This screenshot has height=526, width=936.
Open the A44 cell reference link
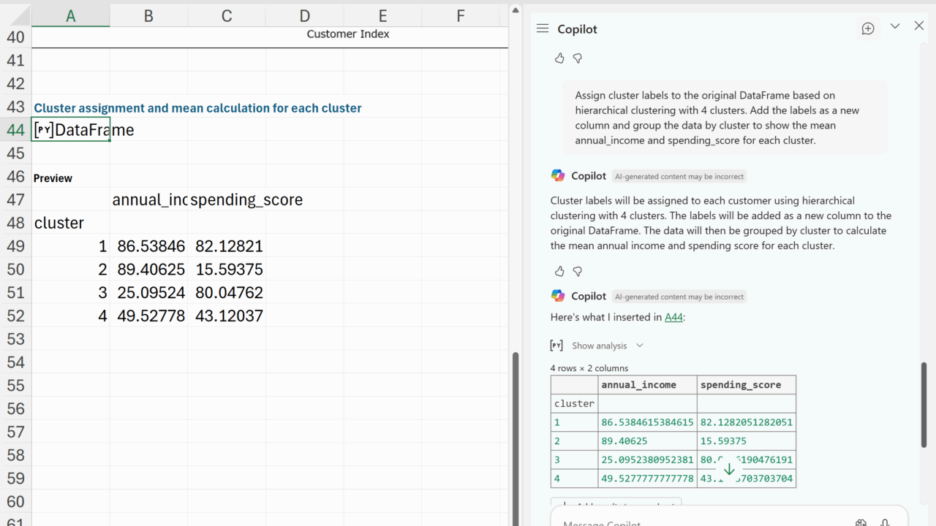(673, 317)
